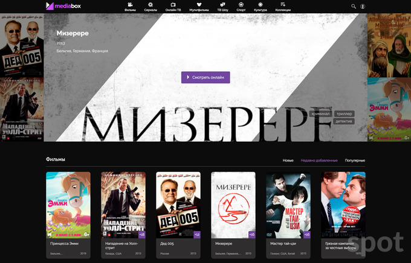Open the user profile icon

coord(363,6)
